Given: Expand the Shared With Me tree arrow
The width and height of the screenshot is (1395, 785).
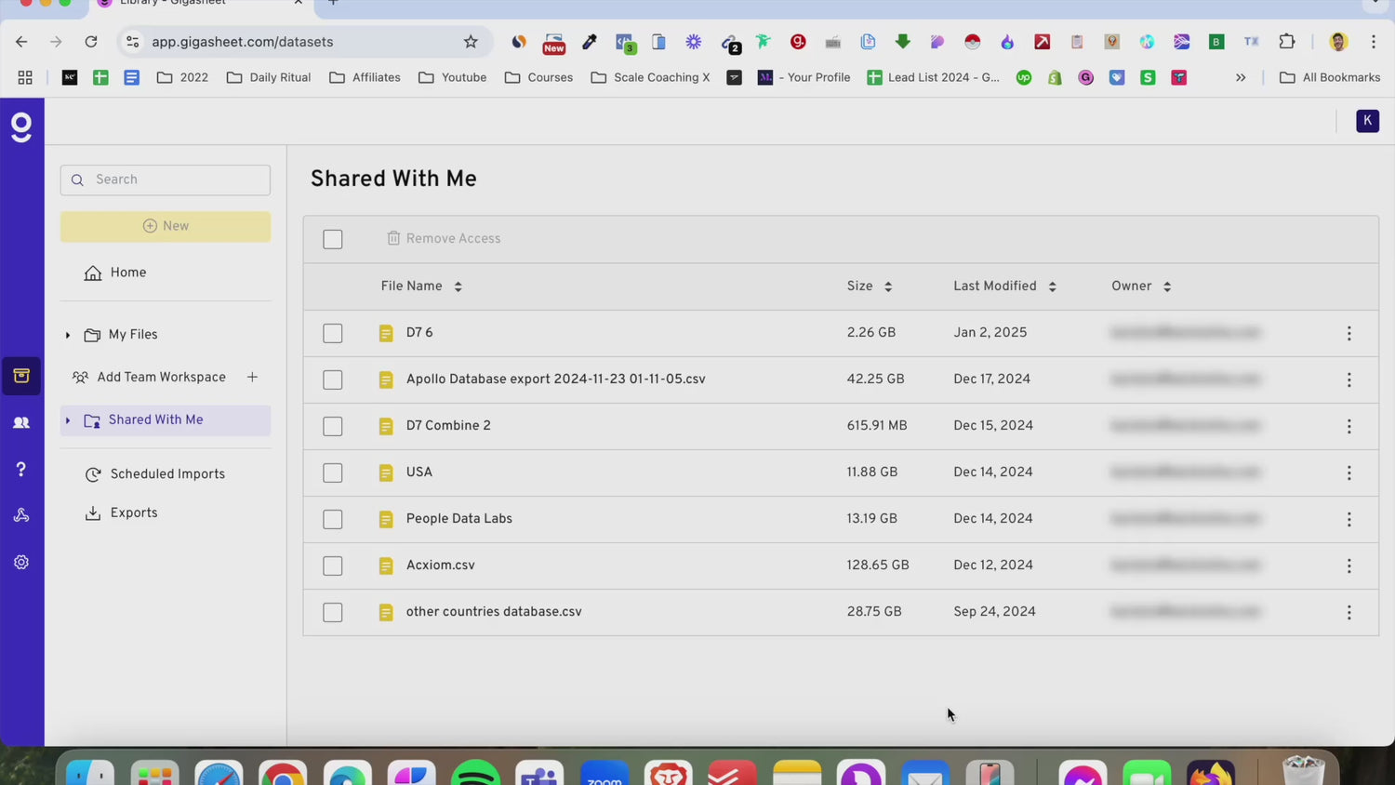Looking at the screenshot, I should [x=68, y=420].
